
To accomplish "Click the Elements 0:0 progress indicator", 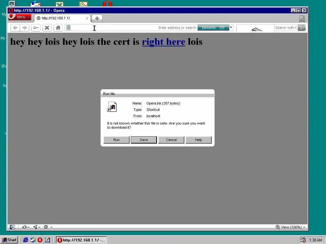I will pyautogui.click(x=213, y=28).
